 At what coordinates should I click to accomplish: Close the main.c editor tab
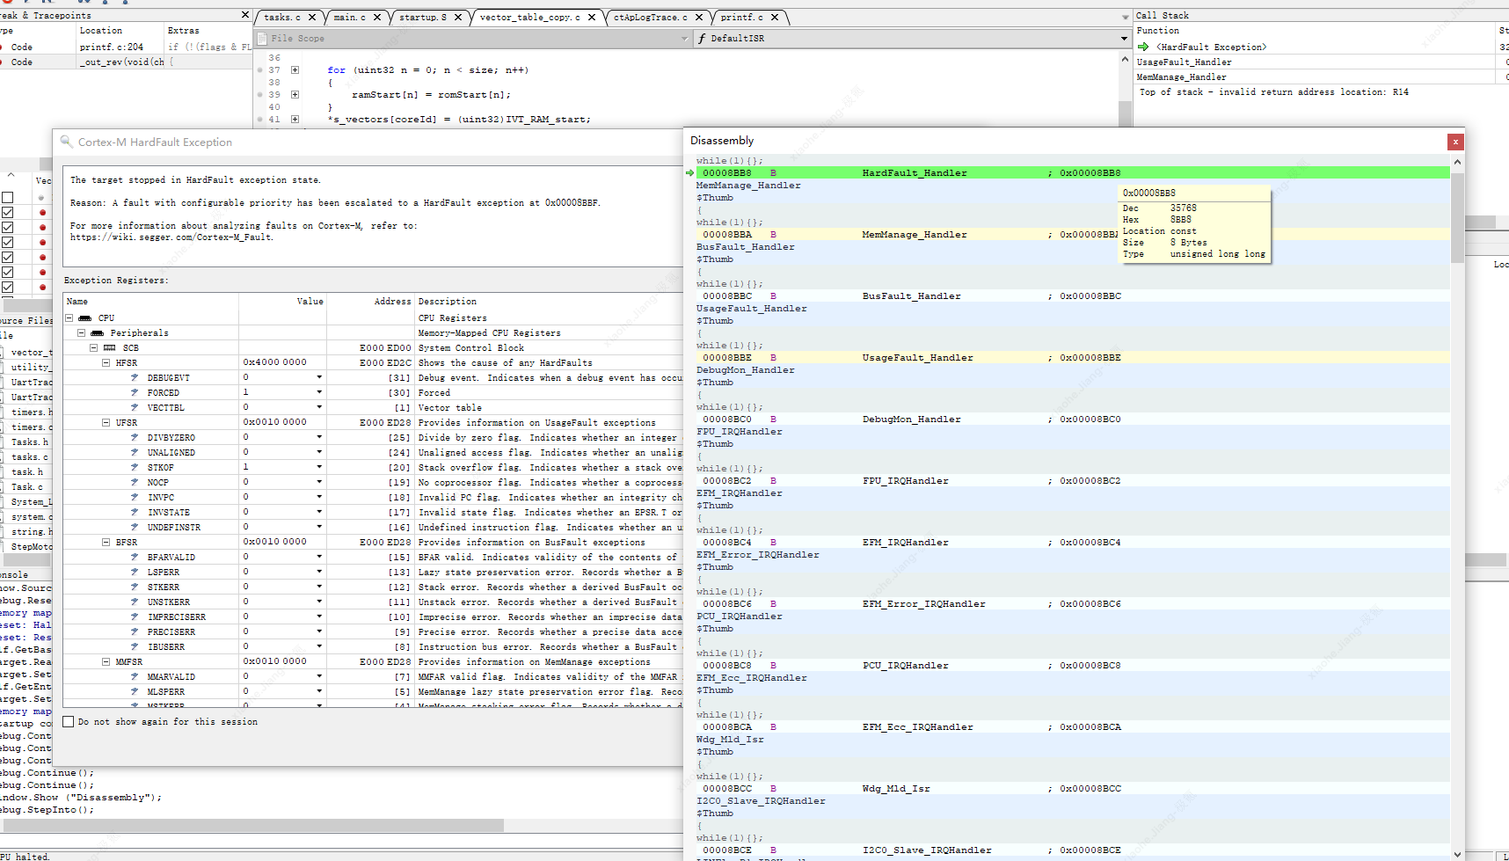tap(377, 17)
